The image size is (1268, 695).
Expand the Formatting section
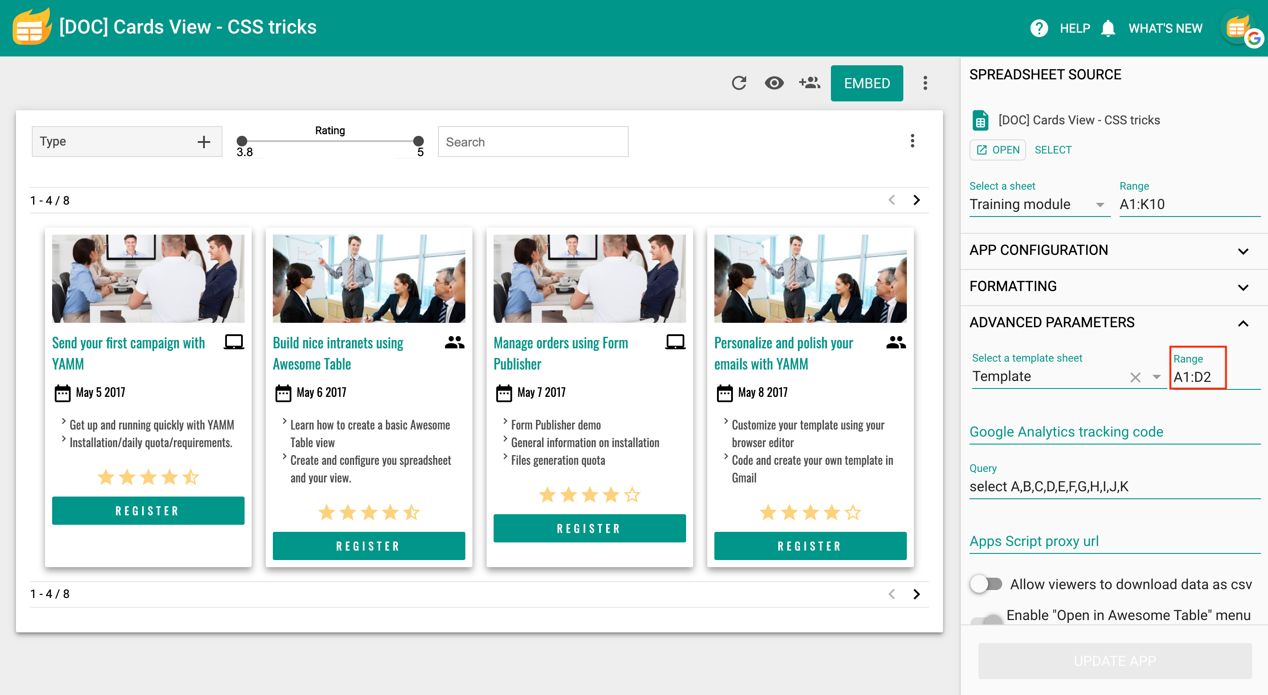tap(1114, 287)
